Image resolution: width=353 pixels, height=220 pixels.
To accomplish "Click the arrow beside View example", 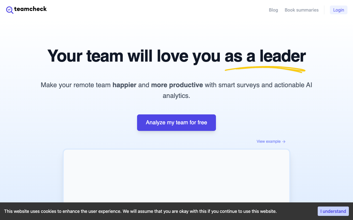I will coord(284,141).
